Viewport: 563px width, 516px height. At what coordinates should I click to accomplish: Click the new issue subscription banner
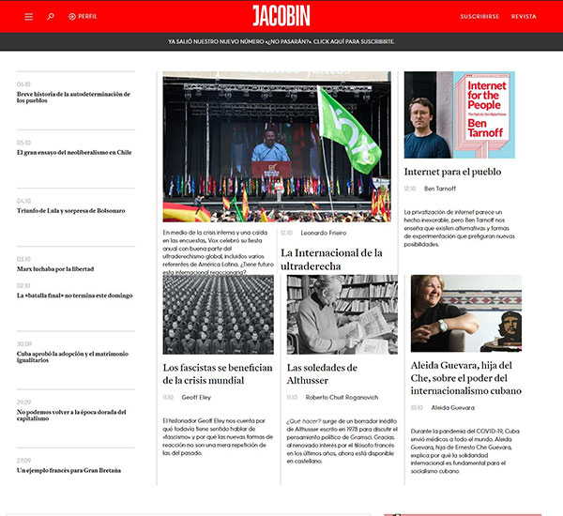(281, 41)
